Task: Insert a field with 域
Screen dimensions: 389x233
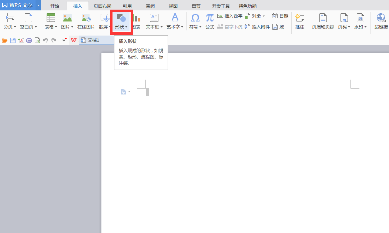Action: point(278,27)
